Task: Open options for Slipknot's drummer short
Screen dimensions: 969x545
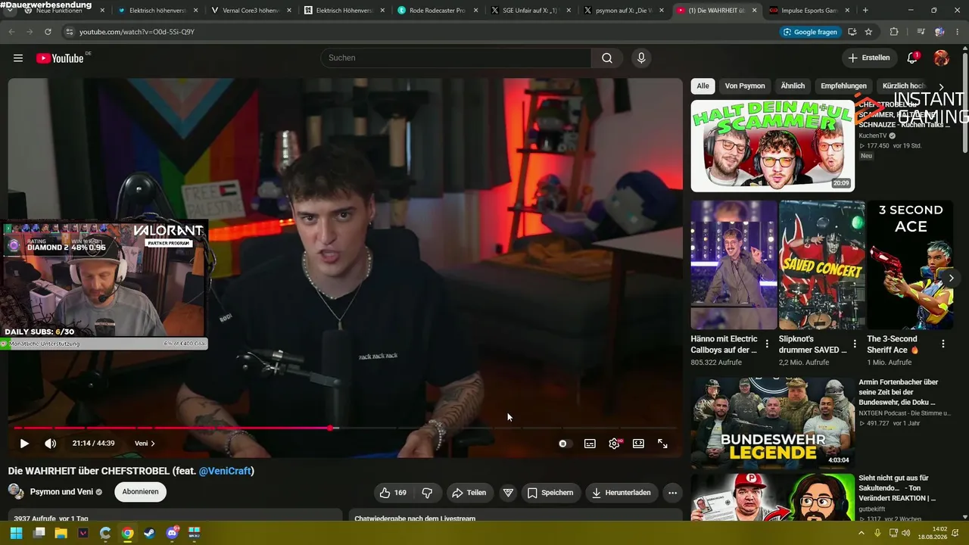Action: [x=855, y=344]
